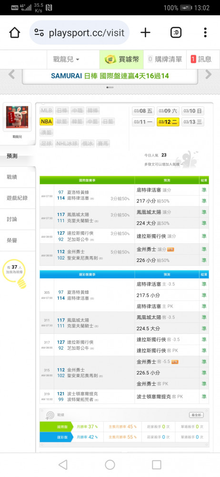Click the 買噱幣 button
Viewport: 220px width, 477px height.
pos(121,59)
